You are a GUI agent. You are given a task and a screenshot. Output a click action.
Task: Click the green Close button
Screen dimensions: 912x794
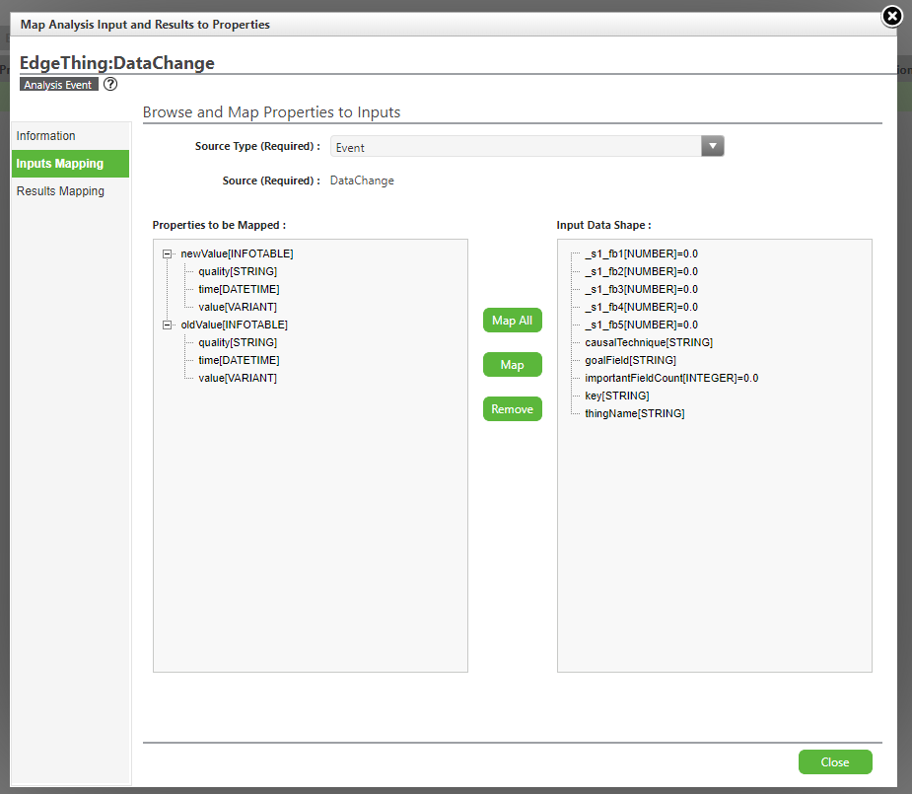click(x=835, y=762)
